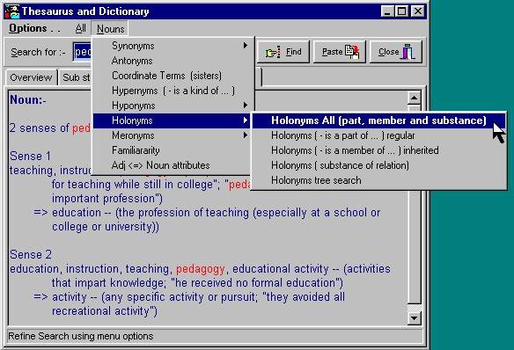514x350 pixels.
Task: Select Holonyms (- is a member of ...) inherited
Action: pyautogui.click(x=378, y=150)
